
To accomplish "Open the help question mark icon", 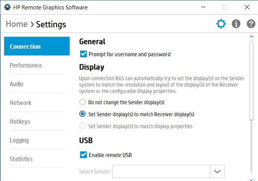I will 251,24.
